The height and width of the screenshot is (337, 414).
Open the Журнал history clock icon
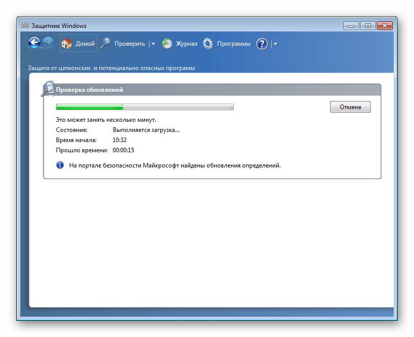tap(167, 44)
